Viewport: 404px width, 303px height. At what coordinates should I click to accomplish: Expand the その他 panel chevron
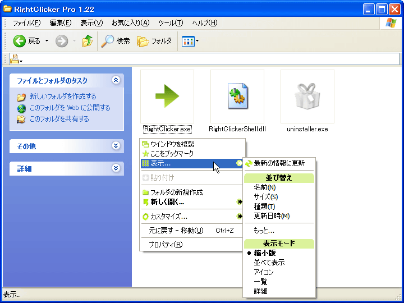click(116, 146)
